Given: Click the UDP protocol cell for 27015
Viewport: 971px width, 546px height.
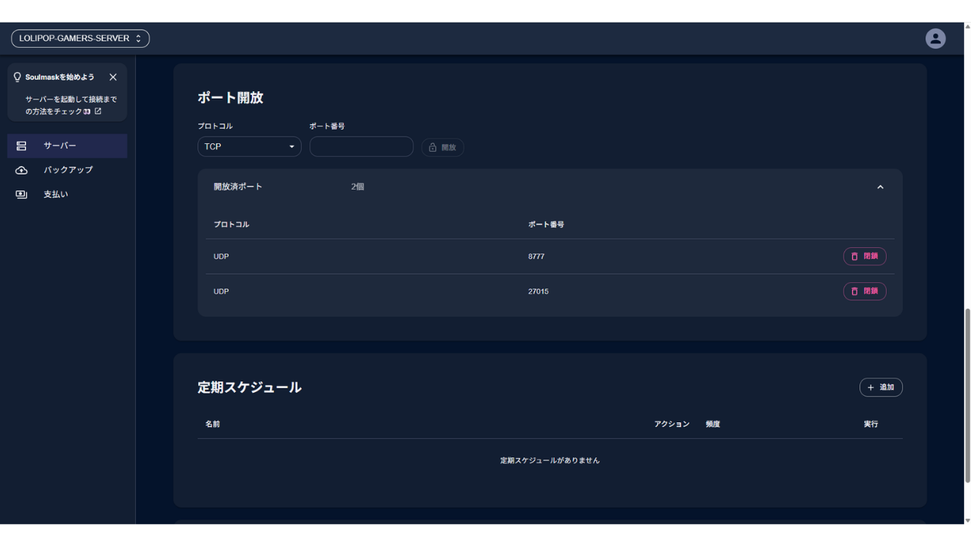Looking at the screenshot, I should coord(221,291).
